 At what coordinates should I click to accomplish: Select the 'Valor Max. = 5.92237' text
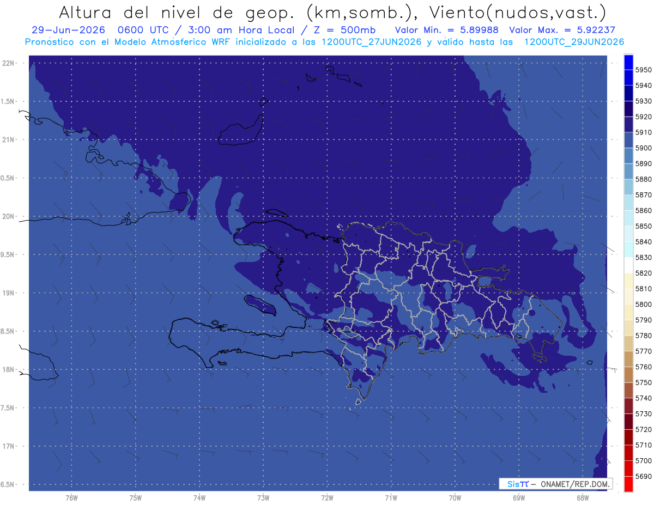pyautogui.click(x=562, y=30)
